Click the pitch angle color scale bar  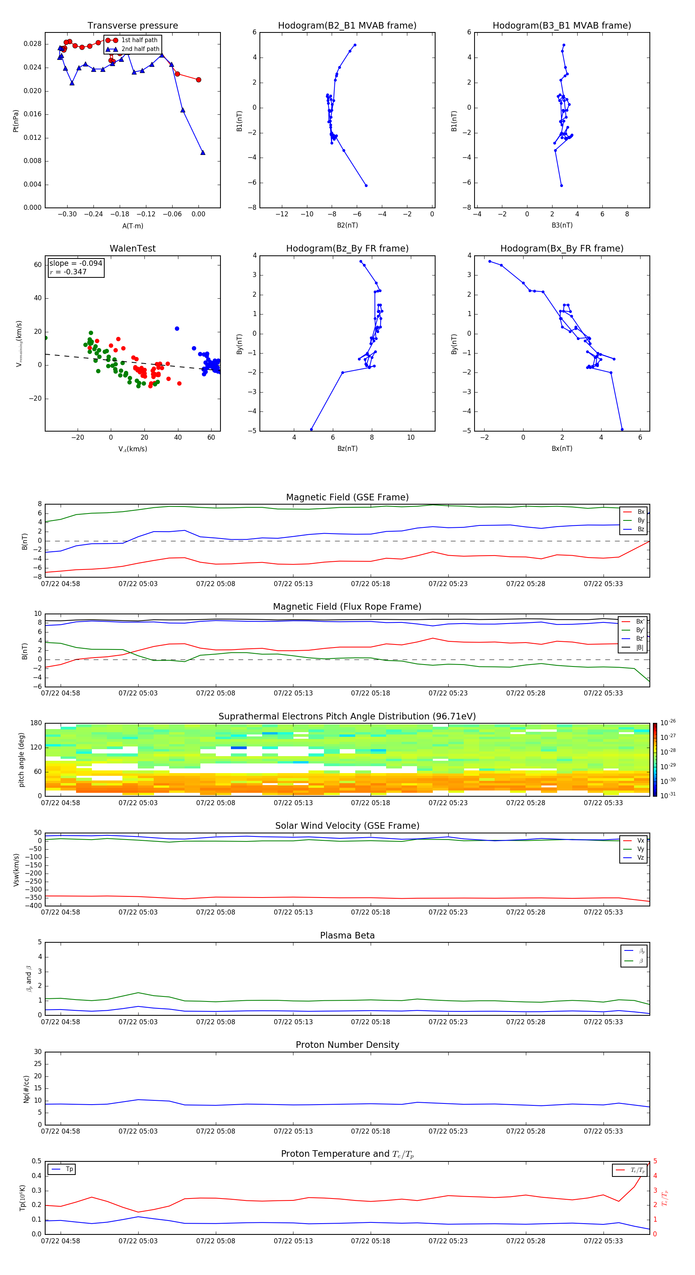655,759
